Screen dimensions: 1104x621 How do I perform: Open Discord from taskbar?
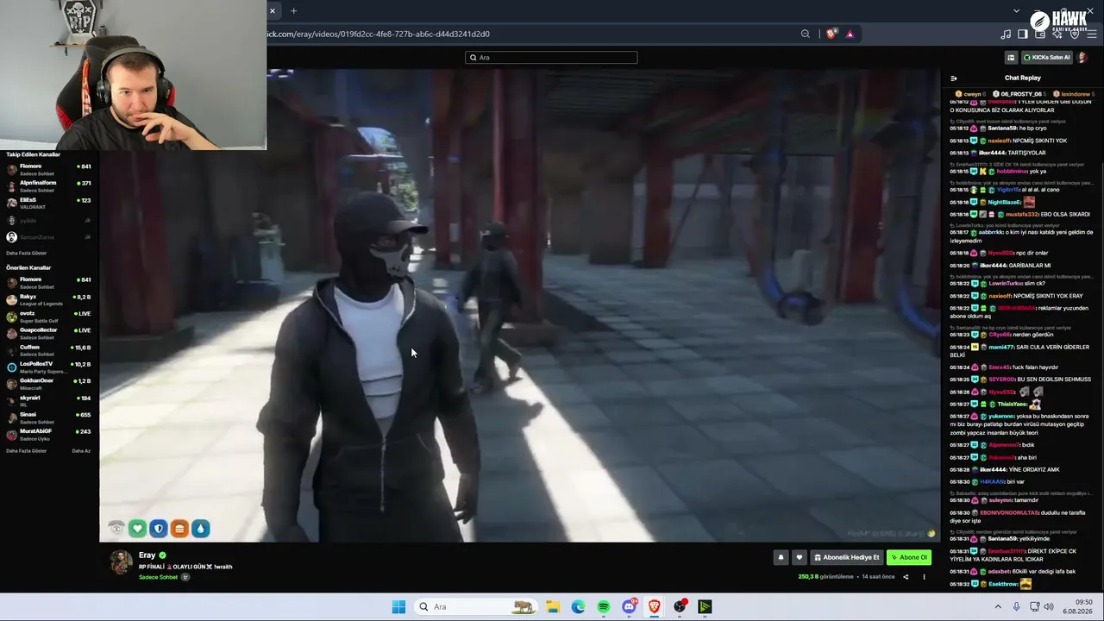point(629,606)
